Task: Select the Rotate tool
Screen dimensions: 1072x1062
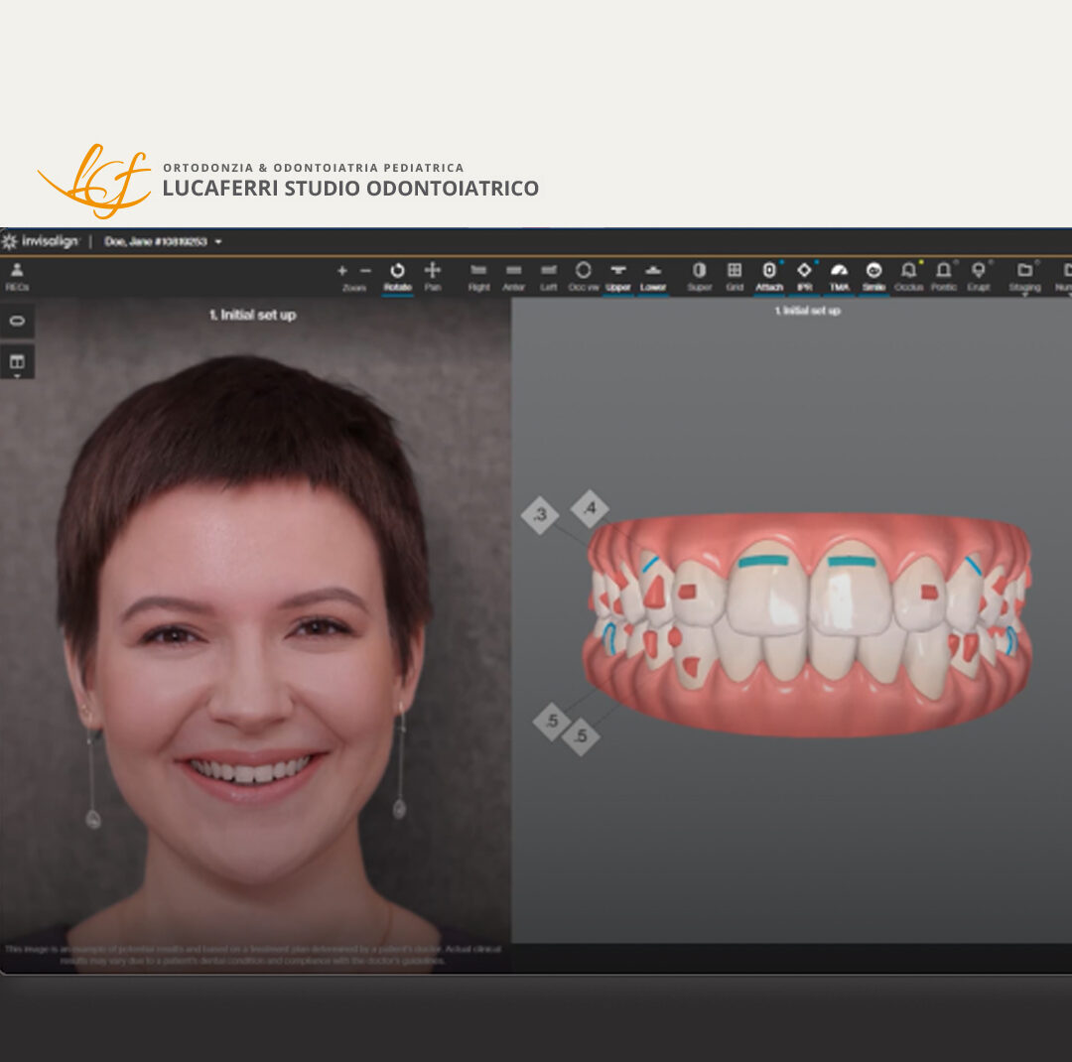Action: coord(397,271)
